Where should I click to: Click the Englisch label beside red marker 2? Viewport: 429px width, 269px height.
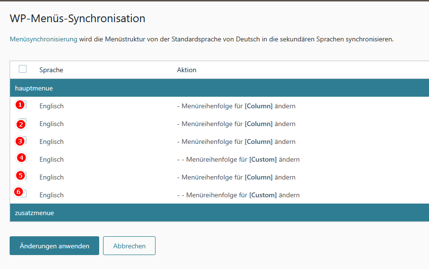click(52, 124)
